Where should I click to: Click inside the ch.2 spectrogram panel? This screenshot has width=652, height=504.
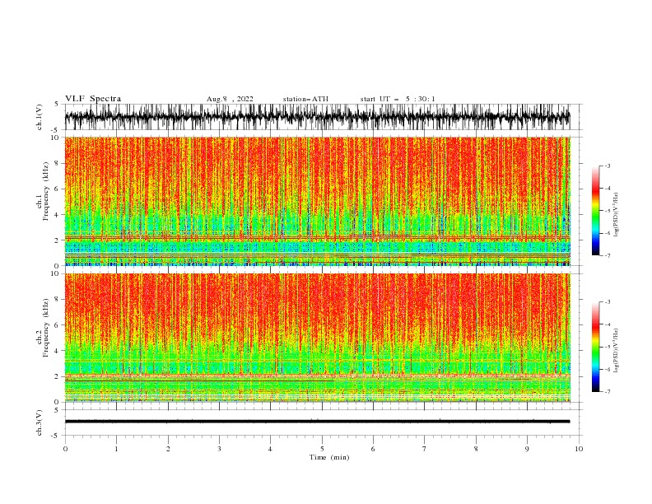pyautogui.click(x=317, y=338)
